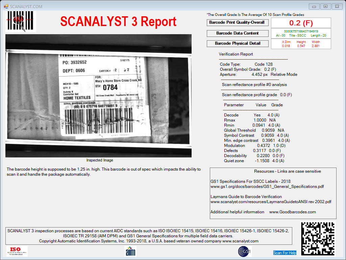Click the inspected shipping label image

98,96
